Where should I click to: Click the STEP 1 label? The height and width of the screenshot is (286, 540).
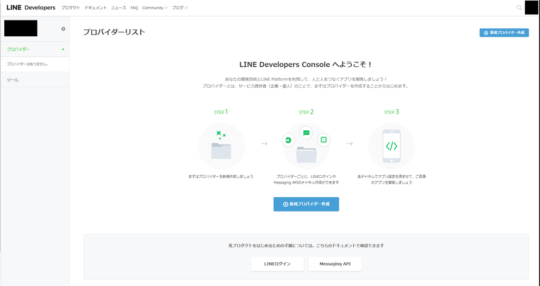pos(221,112)
